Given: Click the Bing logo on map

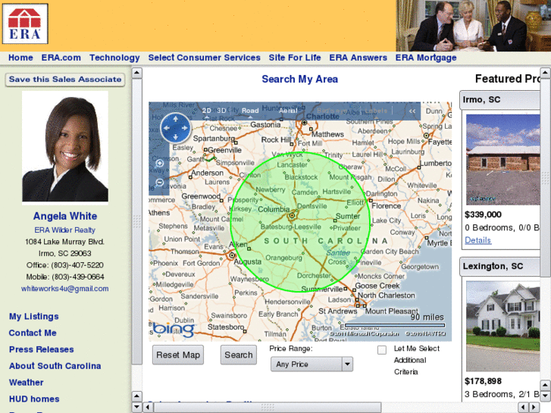Looking at the screenshot, I should point(174,330).
